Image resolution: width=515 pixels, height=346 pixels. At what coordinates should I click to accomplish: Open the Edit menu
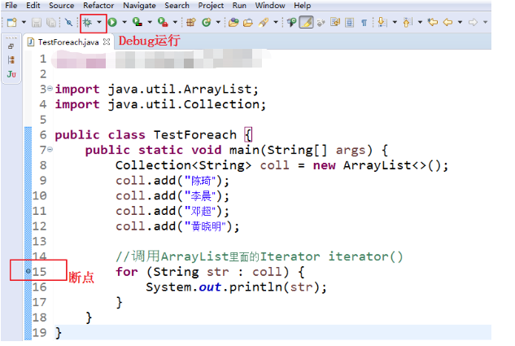tap(33, 5)
